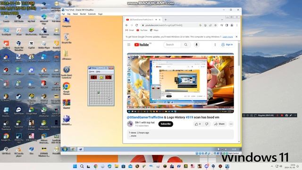Open the @OSandGamerTrafficOne link in title
Screen dimensions: 302x170
(x=145, y=118)
